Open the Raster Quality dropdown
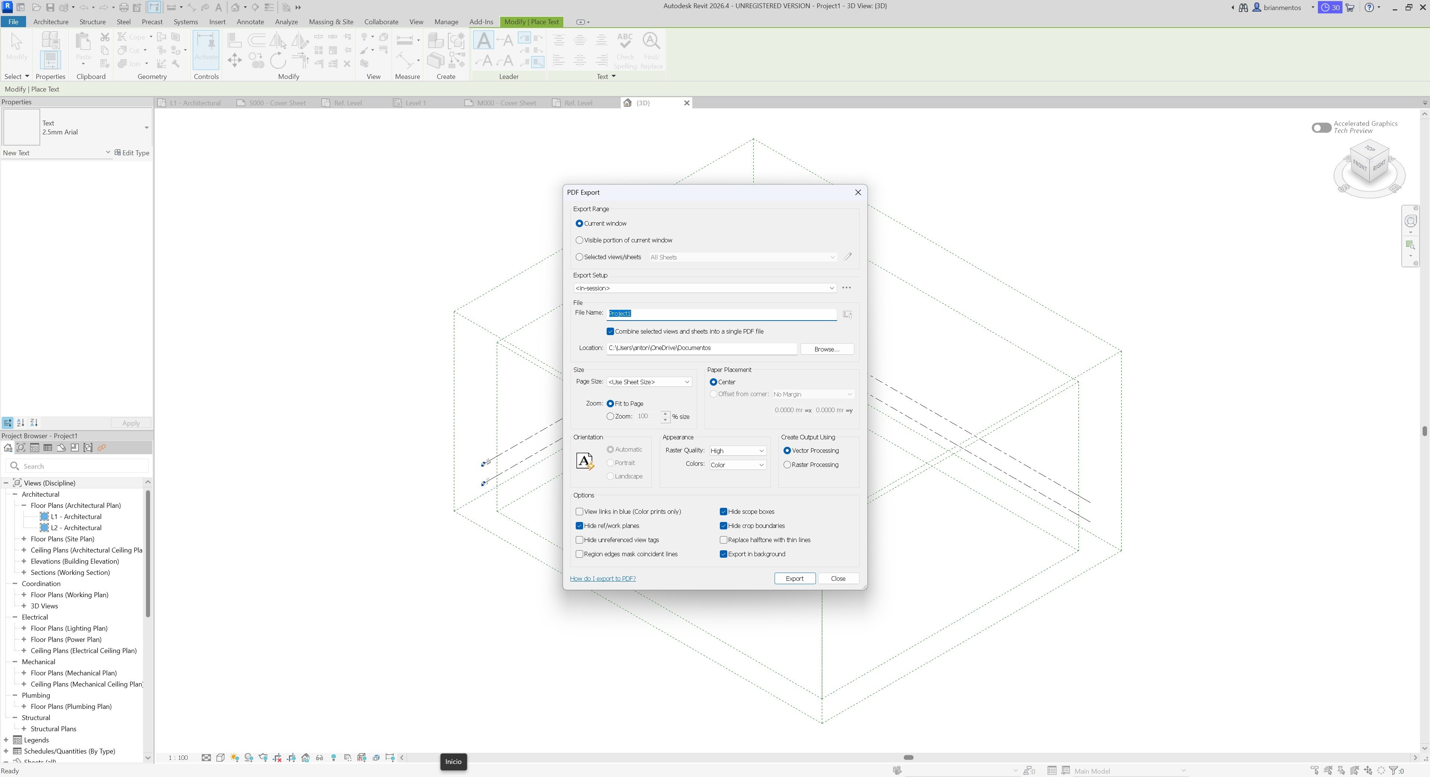1430x777 pixels. 737,450
